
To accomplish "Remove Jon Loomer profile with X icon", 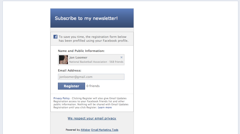I will point(121,57).
